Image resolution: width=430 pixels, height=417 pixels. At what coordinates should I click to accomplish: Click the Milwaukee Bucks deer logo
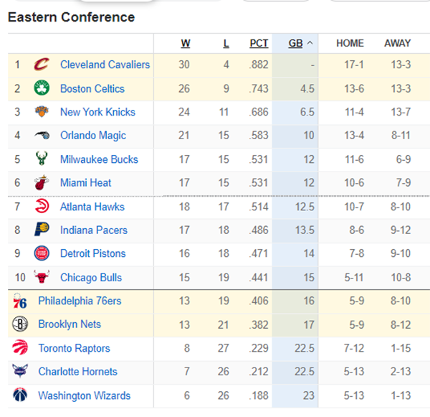[x=42, y=159]
